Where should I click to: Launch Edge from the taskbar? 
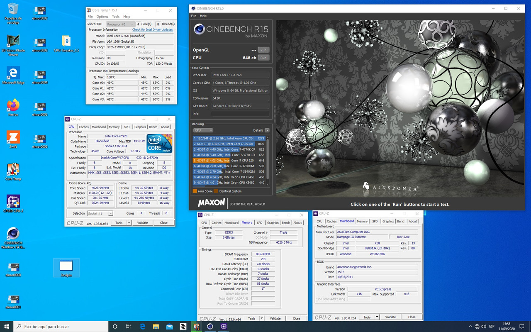[x=142, y=326]
